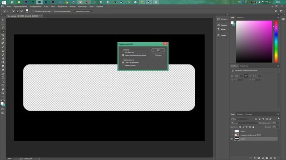Click the foreground color swatch in Color panel
286x160 pixels.
232,23
